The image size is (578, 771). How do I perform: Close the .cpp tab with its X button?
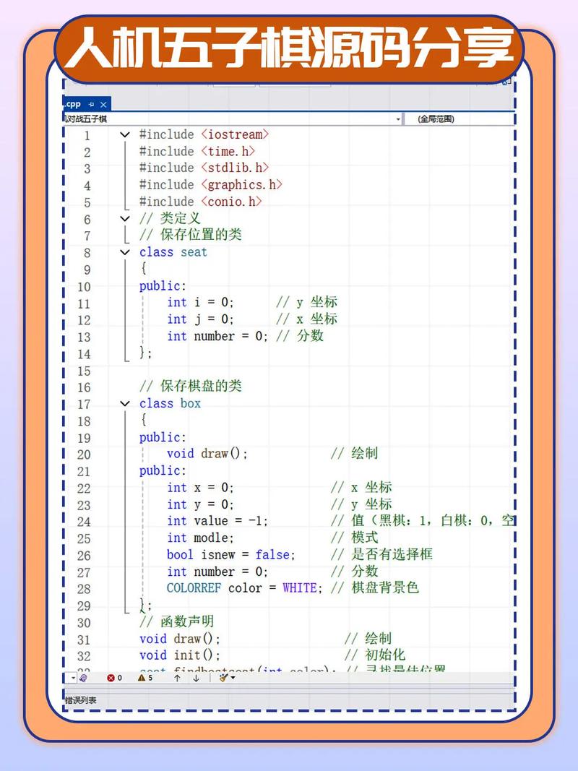tap(104, 104)
